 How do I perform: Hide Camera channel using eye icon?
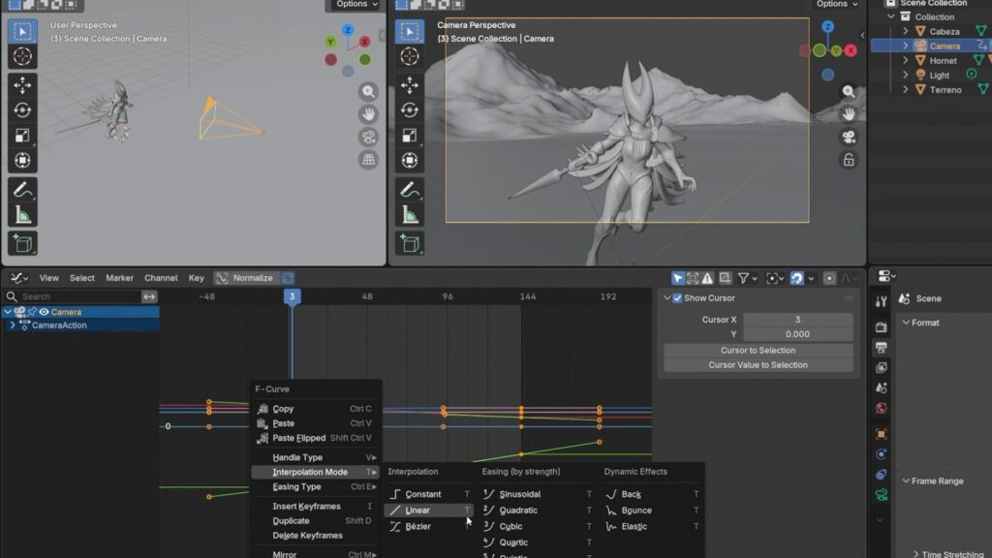[44, 312]
